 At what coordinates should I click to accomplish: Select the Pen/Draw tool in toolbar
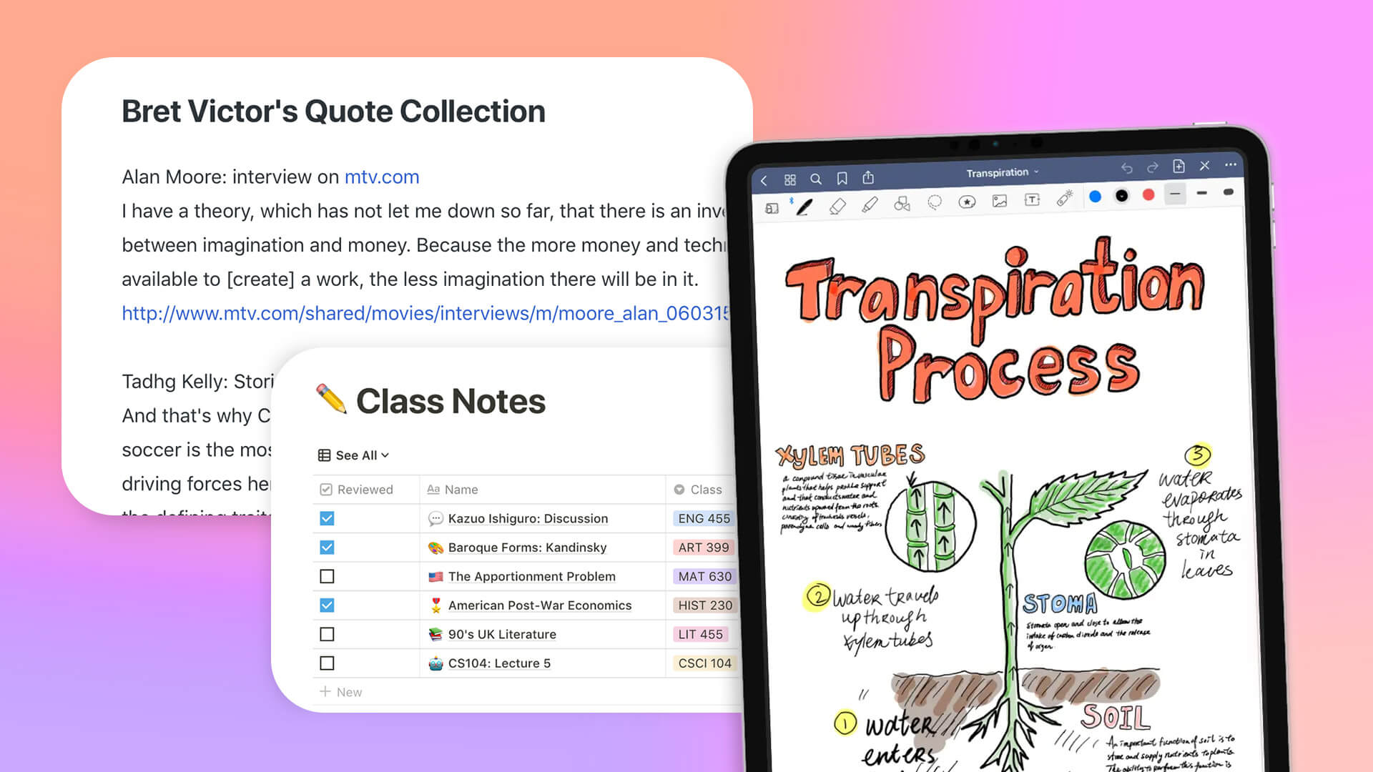point(806,202)
